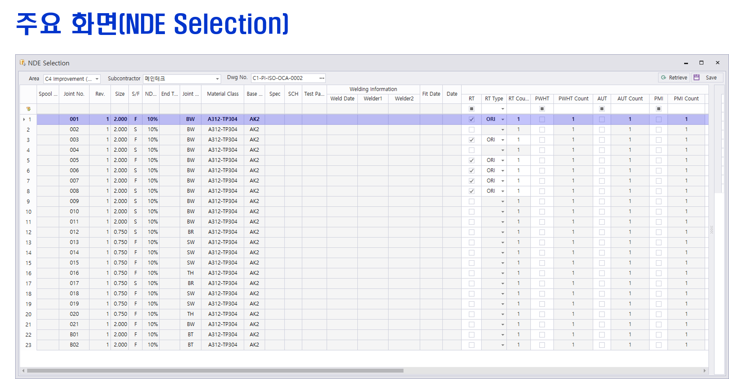Check PWHT checkbox for joint 001
The width and height of the screenshot is (729, 379).
pyautogui.click(x=542, y=119)
